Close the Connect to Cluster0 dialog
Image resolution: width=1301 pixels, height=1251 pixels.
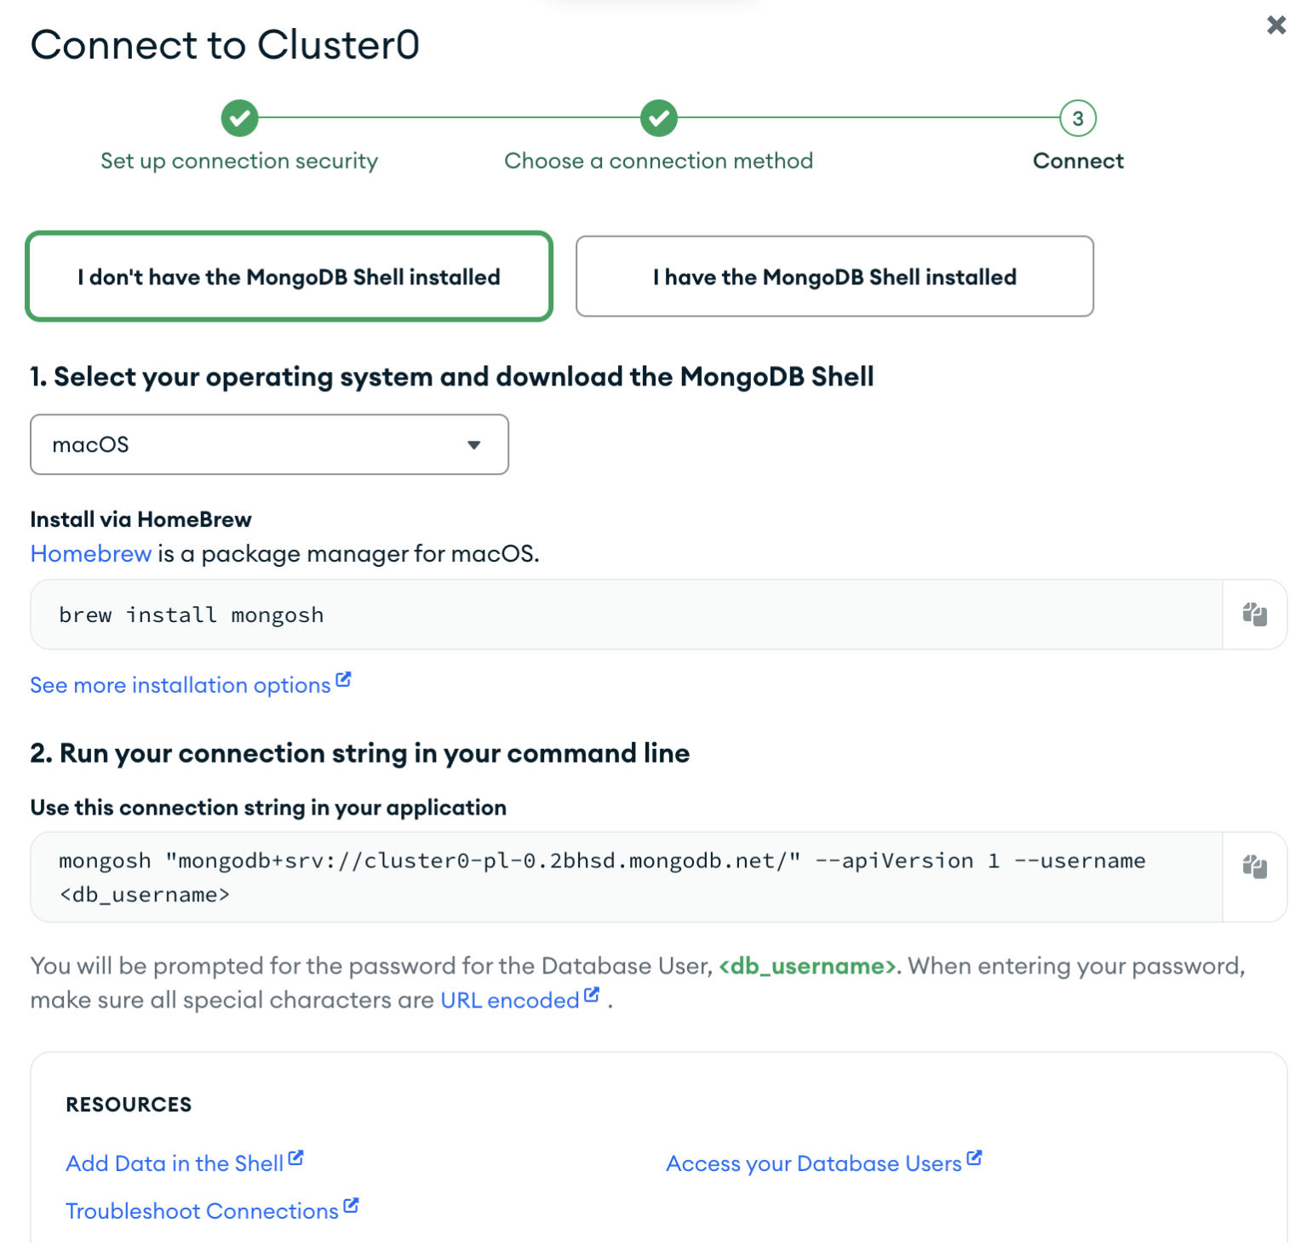[x=1275, y=26]
